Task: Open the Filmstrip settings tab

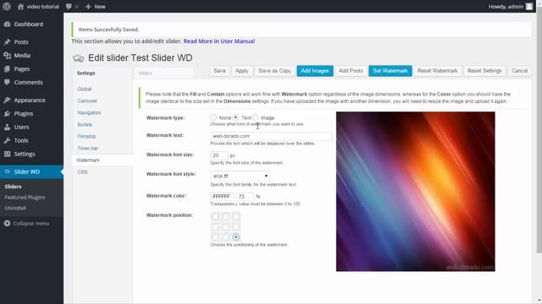Action: click(86, 137)
